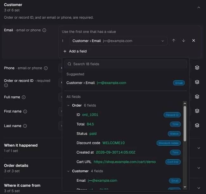206x194 pixels.
Task: Move Customer Email field down with arrow
Action: [x=183, y=41]
